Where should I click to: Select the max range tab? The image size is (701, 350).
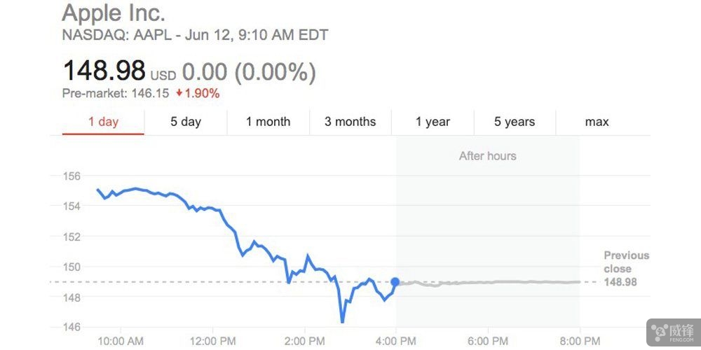(597, 122)
